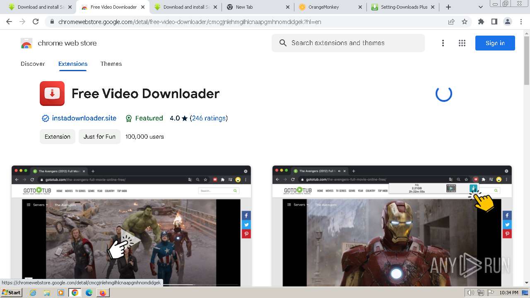Open the Windows Start button
530x298 pixels.
(11, 293)
